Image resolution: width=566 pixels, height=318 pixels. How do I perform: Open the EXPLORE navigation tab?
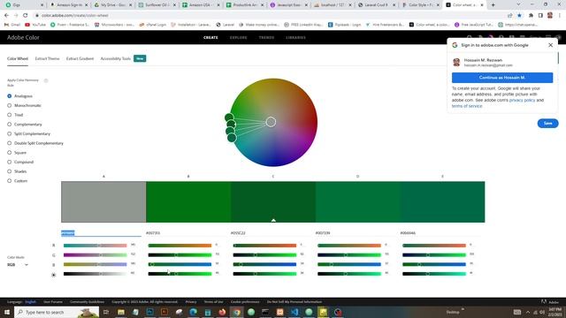click(x=238, y=37)
